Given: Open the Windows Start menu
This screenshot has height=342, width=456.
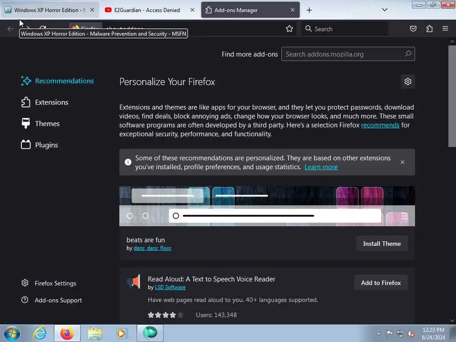Looking at the screenshot, I should 12,333.
